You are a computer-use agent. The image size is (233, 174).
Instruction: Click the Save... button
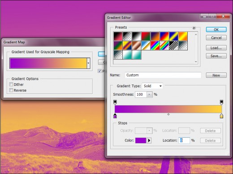[216, 56]
